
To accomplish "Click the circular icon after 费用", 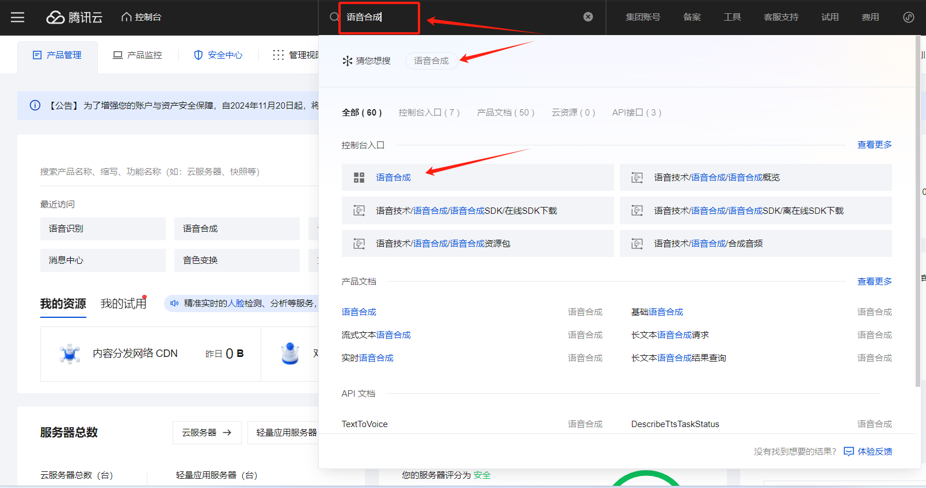I will click(x=909, y=17).
